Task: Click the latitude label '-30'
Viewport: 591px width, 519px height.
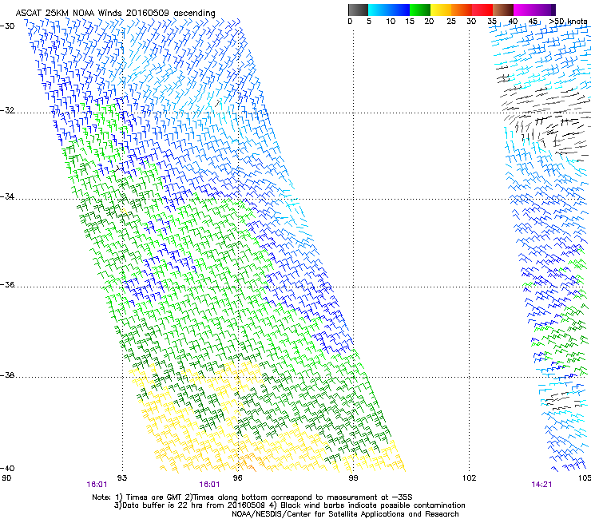Action: 7,26
